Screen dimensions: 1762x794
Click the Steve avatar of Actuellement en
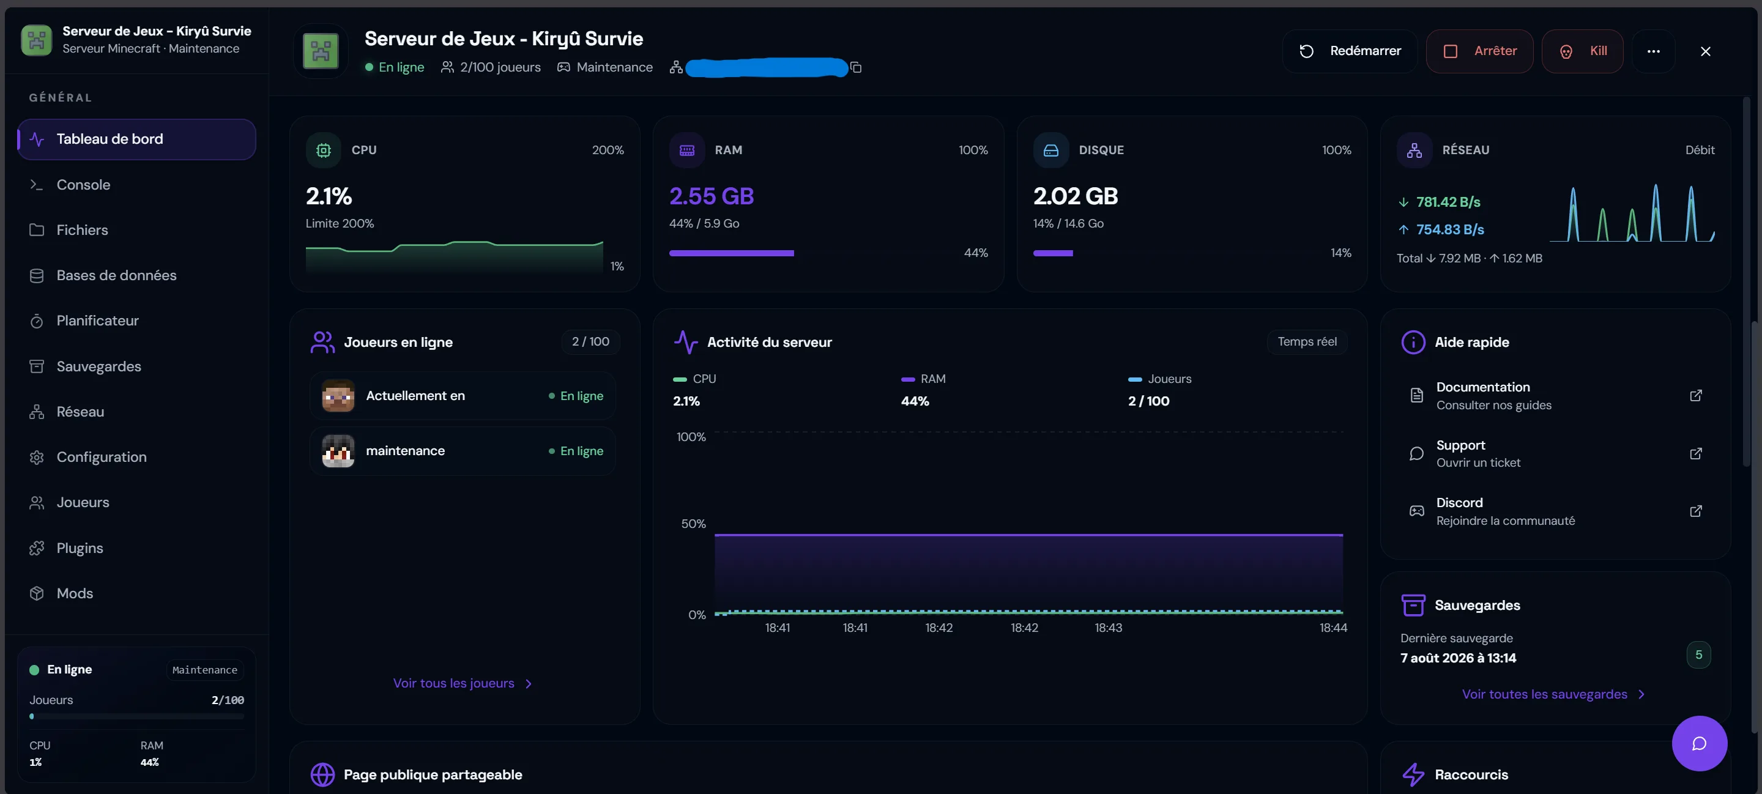338,396
